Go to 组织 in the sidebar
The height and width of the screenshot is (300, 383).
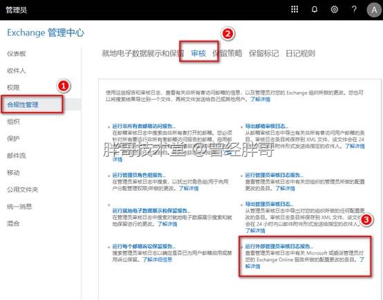[x=13, y=122]
